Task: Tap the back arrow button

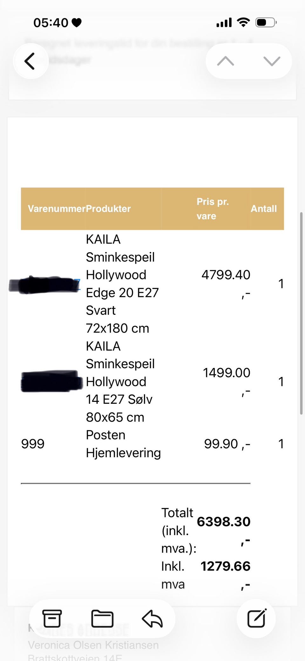Action: [x=30, y=61]
